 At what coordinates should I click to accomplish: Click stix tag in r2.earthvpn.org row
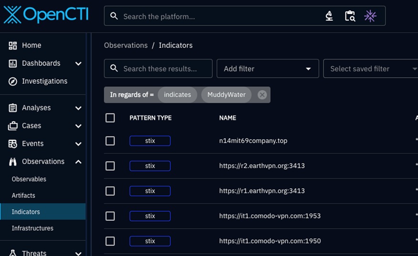coord(150,166)
